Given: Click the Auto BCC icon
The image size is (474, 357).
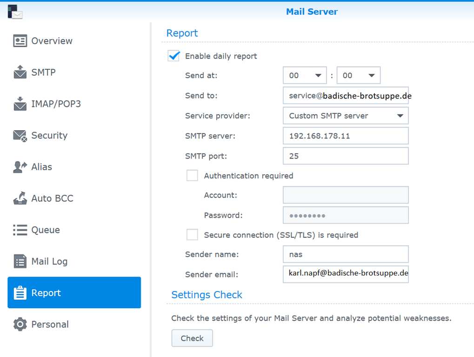Looking at the screenshot, I should tap(20, 198).
